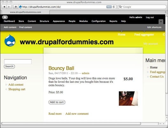The height and width of the screenshot is (128, 168).
Task: Click Add content in Navigation block
Action: pyautogui.click(x=16, y=84)
